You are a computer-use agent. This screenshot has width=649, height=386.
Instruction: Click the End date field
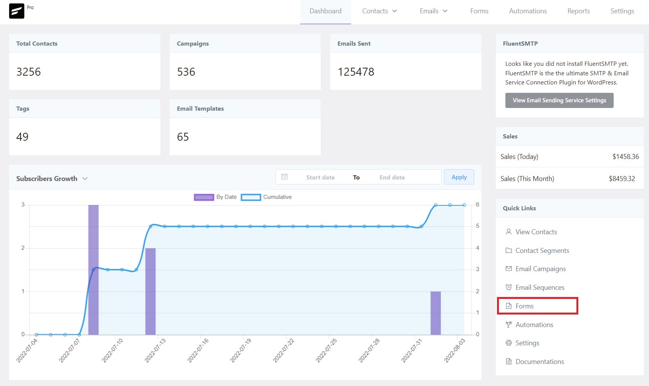tap(392, 177)
